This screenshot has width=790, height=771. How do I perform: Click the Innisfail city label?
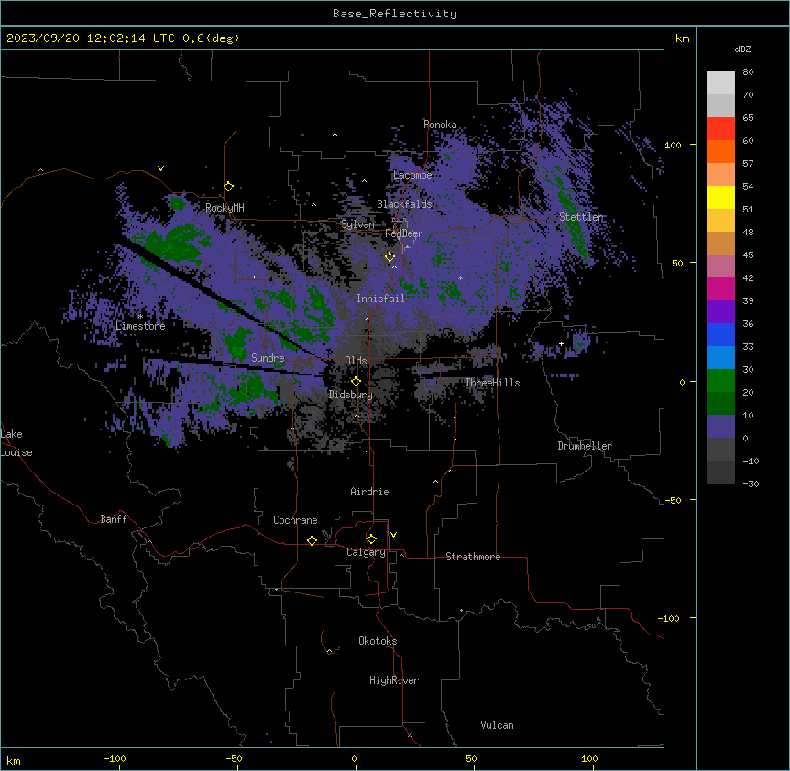point(380,299)
